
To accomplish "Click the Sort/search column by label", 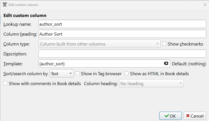I will pyautogui.click(x=25, y=74).
